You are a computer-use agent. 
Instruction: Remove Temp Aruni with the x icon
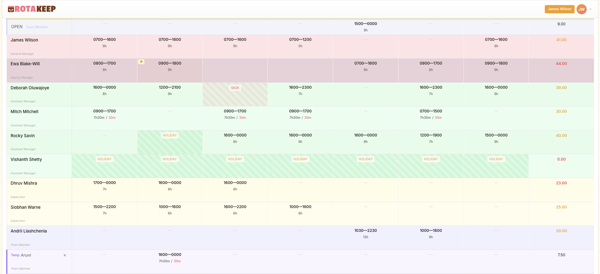point(65,255)
